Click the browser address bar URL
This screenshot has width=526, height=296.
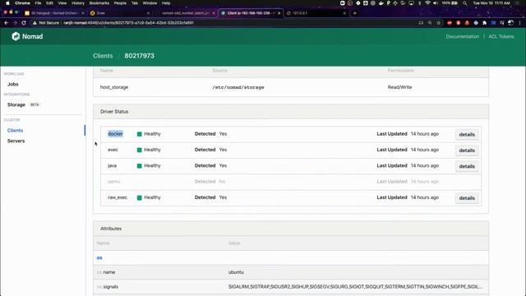(128, 23)
